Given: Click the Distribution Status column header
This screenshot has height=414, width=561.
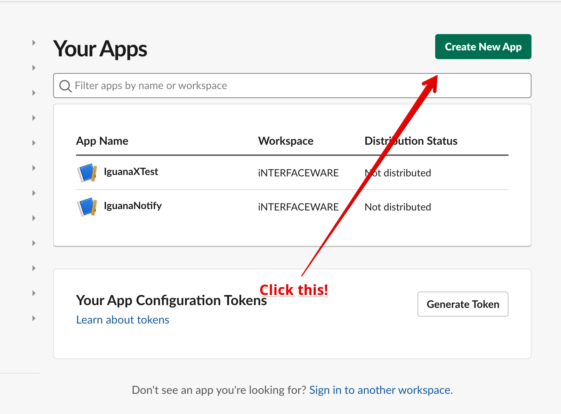Looking at the screenshot, I should (410, 141).
